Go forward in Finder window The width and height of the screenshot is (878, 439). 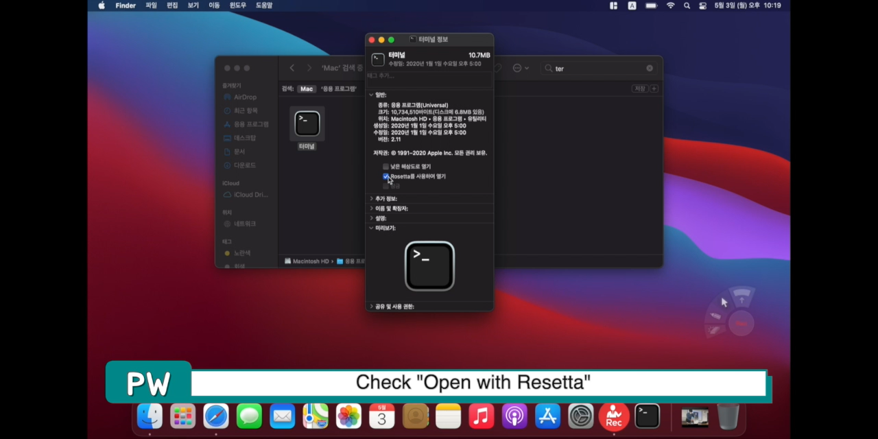[x=309, y=68]
